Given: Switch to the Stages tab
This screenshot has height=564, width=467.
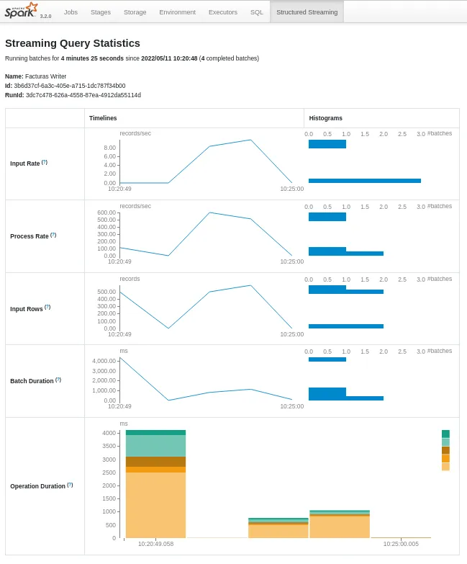Looking at the screenshot, I should click(x=101, y=12).
